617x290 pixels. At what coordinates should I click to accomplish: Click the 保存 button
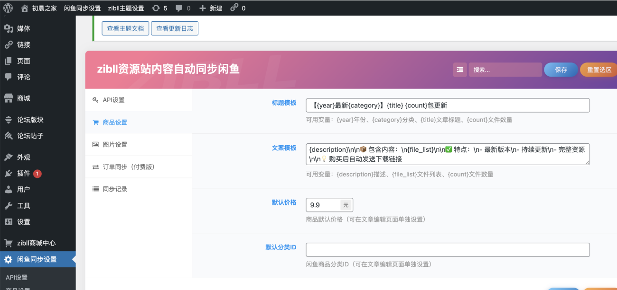click(x=561, y=70)
